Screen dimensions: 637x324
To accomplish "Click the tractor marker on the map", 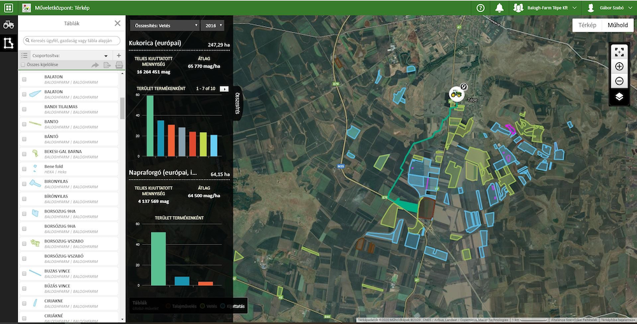I will (456, 94).
